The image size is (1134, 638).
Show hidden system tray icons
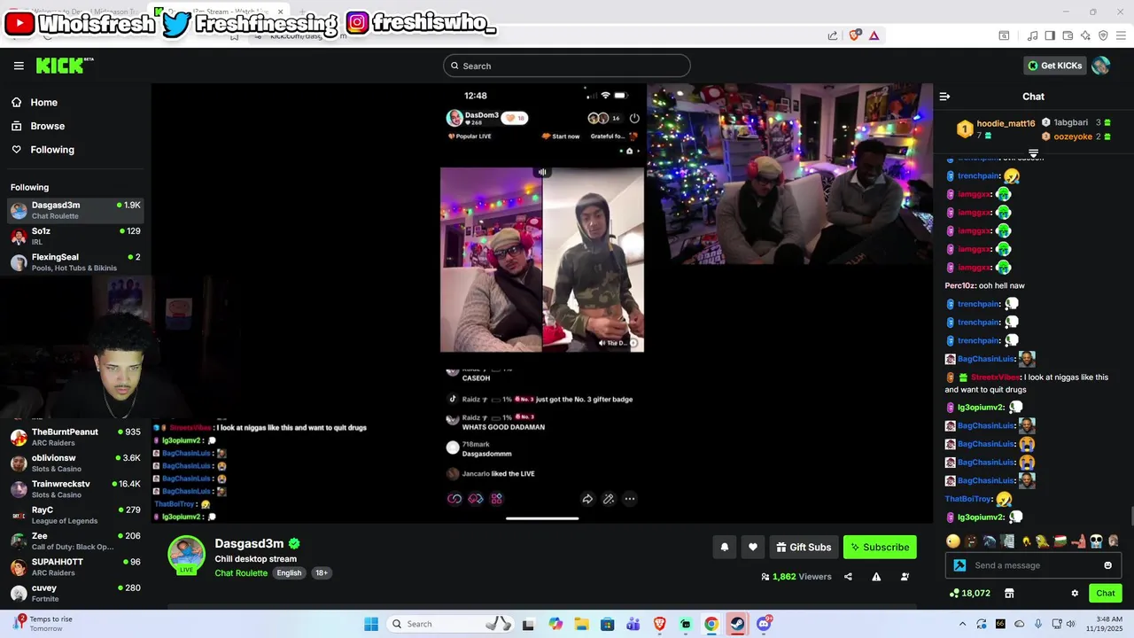point(963,624)
